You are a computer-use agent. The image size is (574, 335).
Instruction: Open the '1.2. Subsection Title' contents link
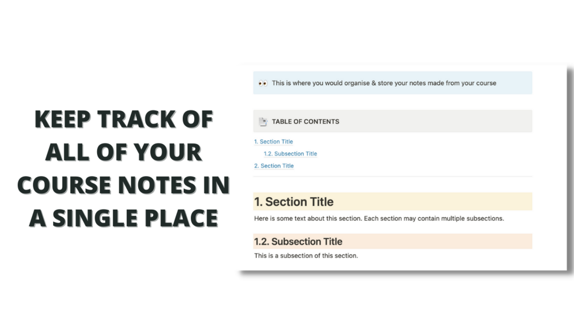tap(290, 154)
